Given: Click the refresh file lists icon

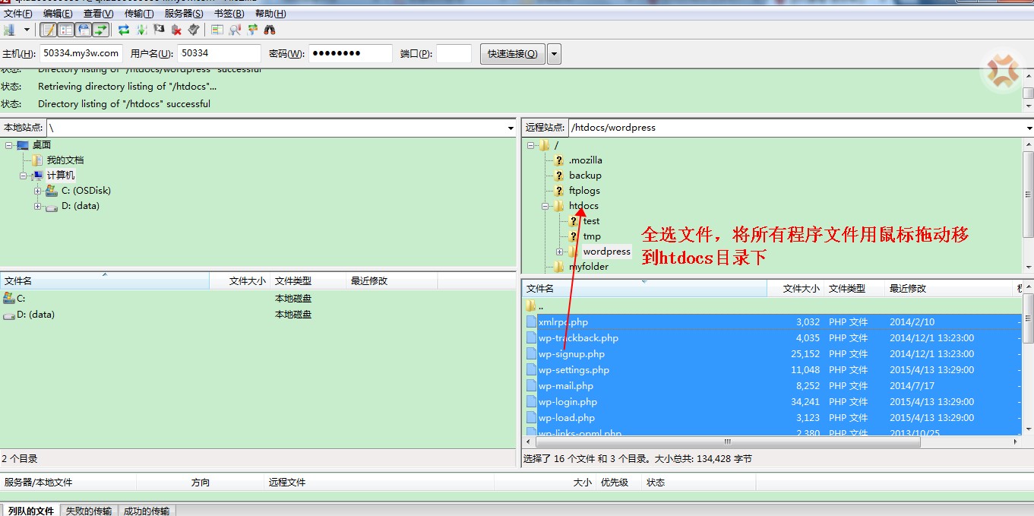Looking at the screenshot, I should click(123, 30).
